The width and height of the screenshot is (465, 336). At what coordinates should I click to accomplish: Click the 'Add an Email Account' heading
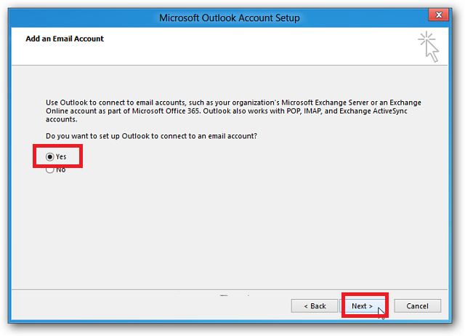pos(65,39)
